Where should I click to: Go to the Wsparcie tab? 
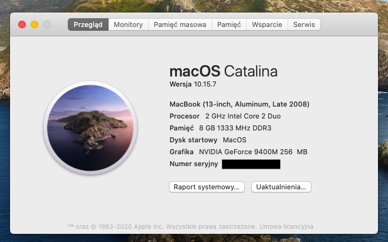(x=267, y=24)
